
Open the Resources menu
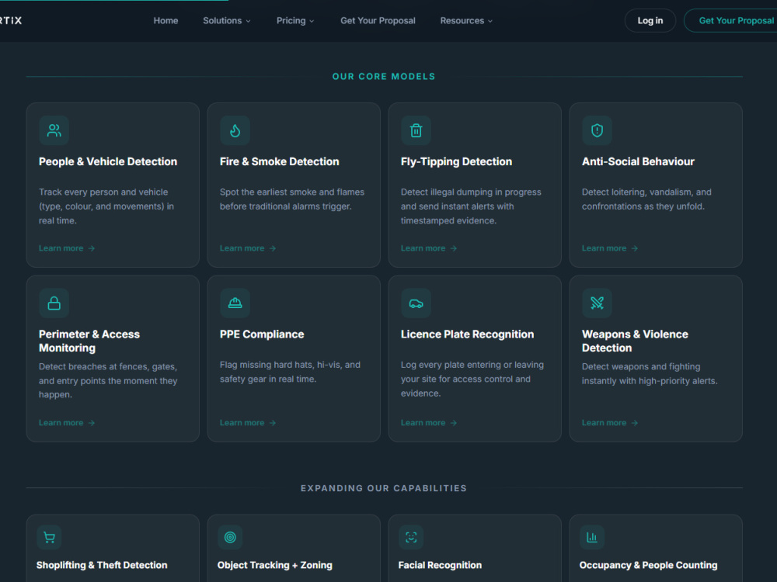(466, 21)
